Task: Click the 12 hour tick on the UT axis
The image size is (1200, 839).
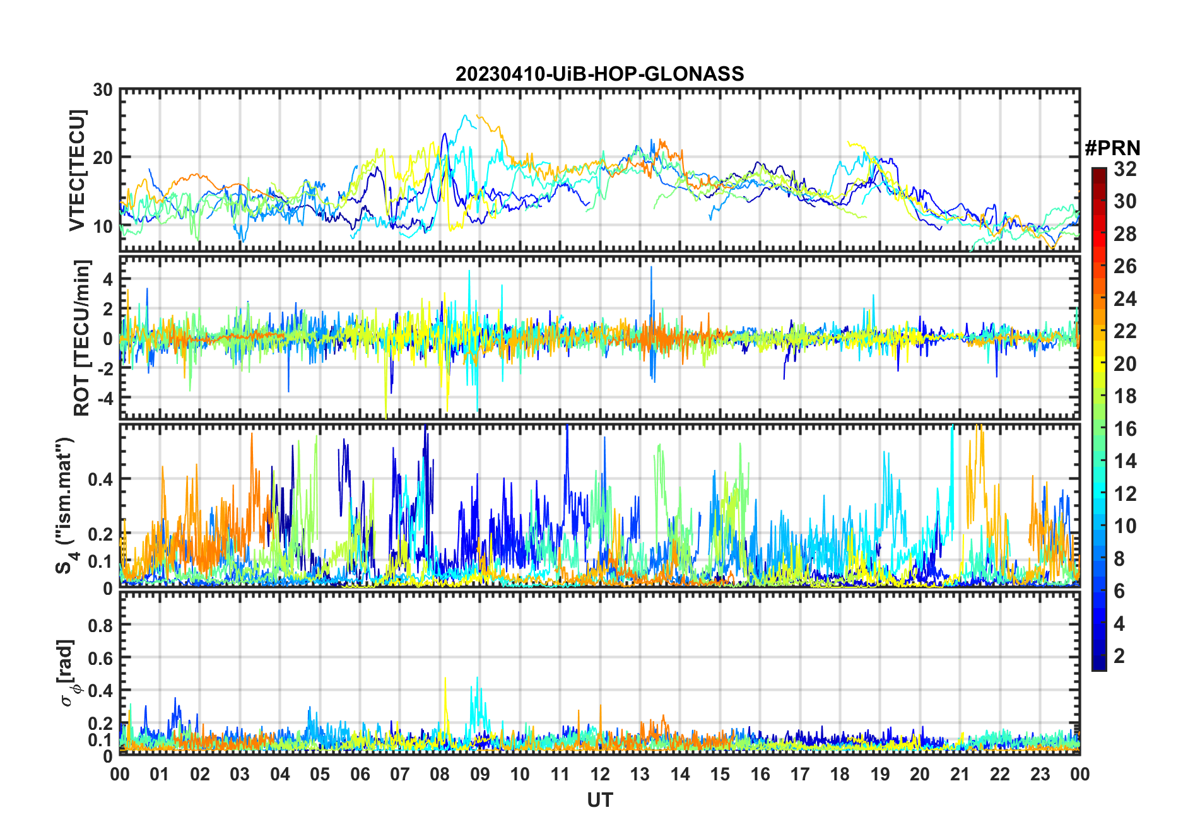Action: [599, 774]
